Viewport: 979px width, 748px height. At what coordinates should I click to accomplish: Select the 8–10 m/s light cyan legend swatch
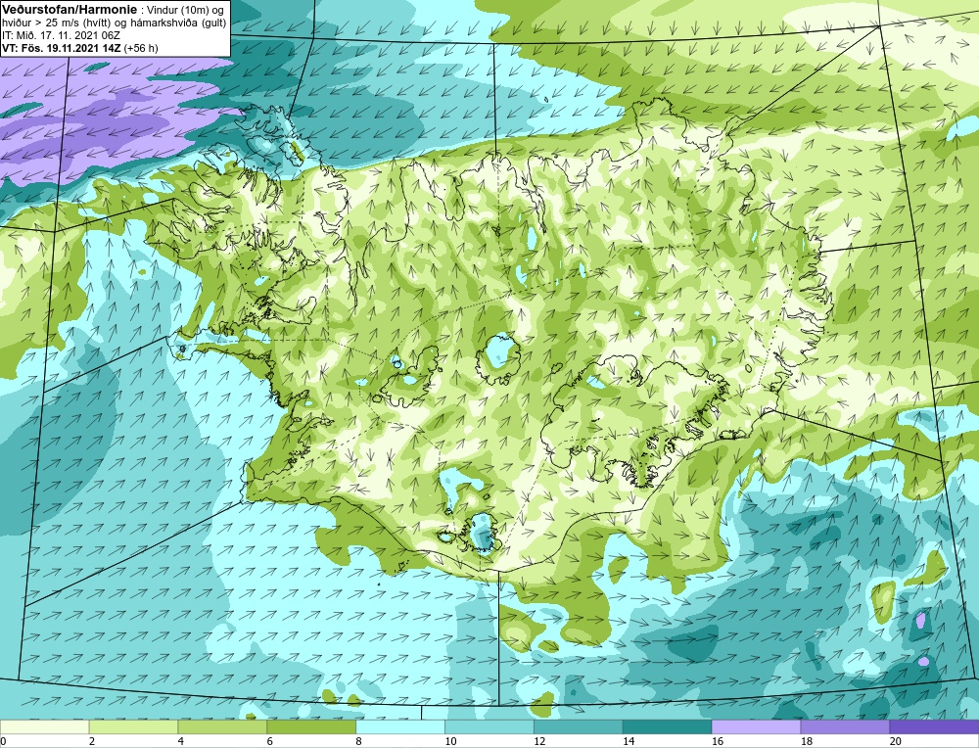400,726
